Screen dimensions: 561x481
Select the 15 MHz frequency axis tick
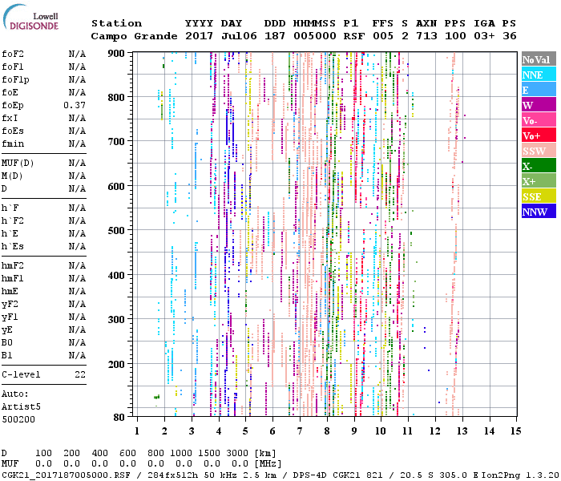(x=515, y=431)
